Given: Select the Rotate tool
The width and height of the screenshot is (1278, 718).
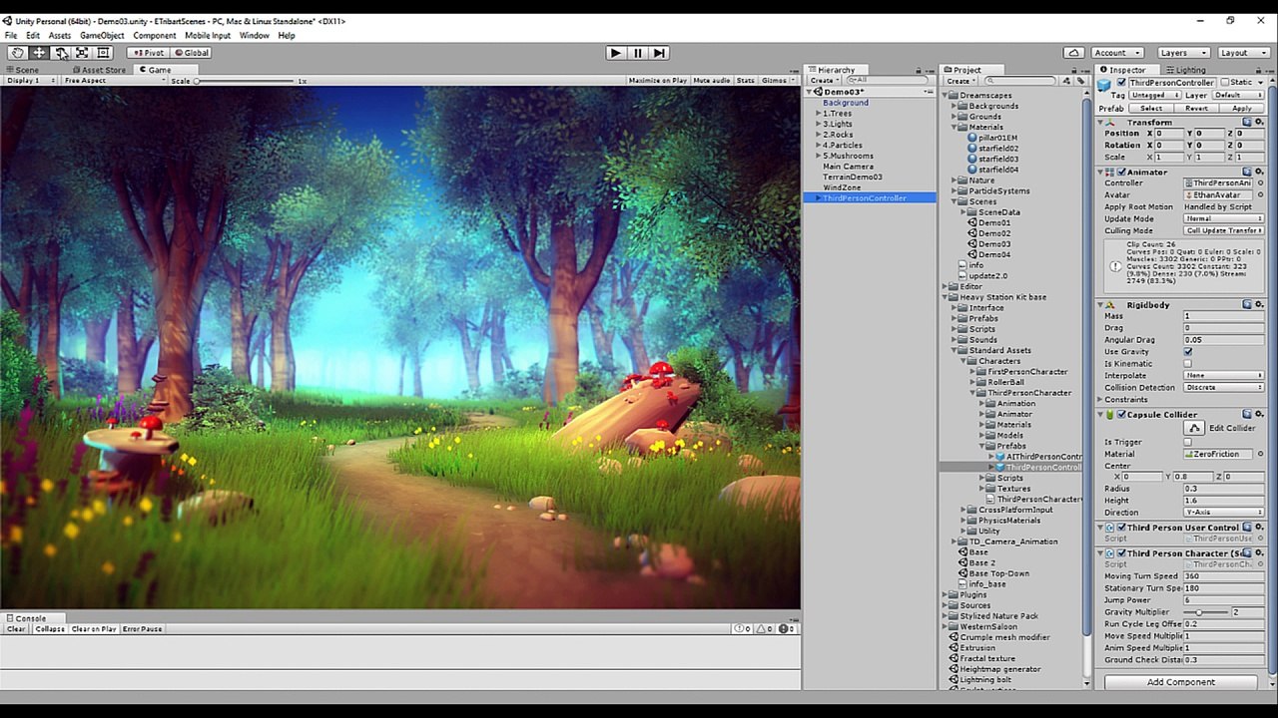Looking at the screenshot, I should [x=61, y=53].
